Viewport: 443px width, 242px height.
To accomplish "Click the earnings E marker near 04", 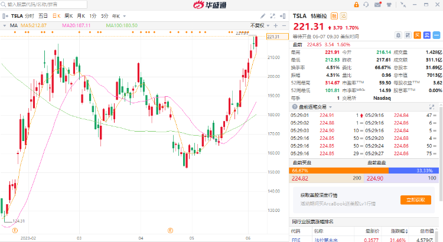I will click(170, 230).
